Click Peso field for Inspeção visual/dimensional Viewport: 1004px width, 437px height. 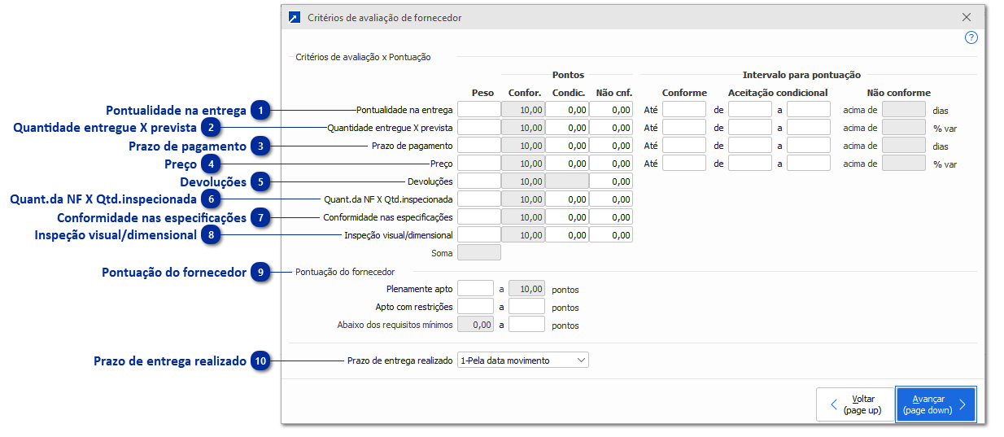[479, 234]
